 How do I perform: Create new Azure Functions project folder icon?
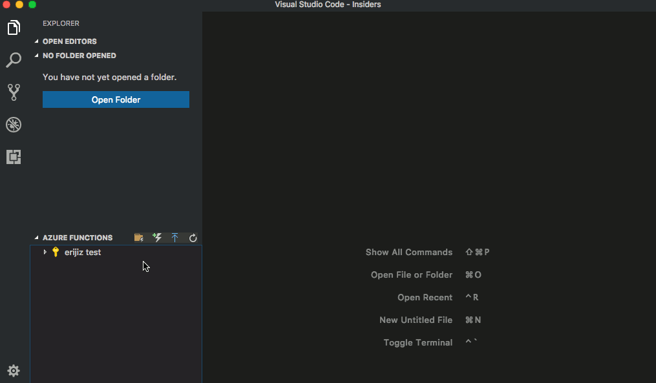139,238
